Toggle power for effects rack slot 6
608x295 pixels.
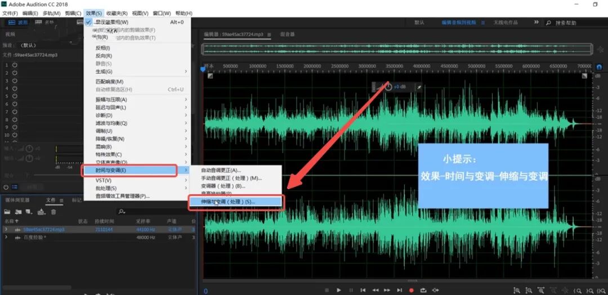pyautogui.click(x=15, y=104)
